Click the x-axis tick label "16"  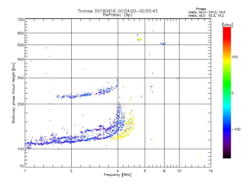click(x=211, y=171)
